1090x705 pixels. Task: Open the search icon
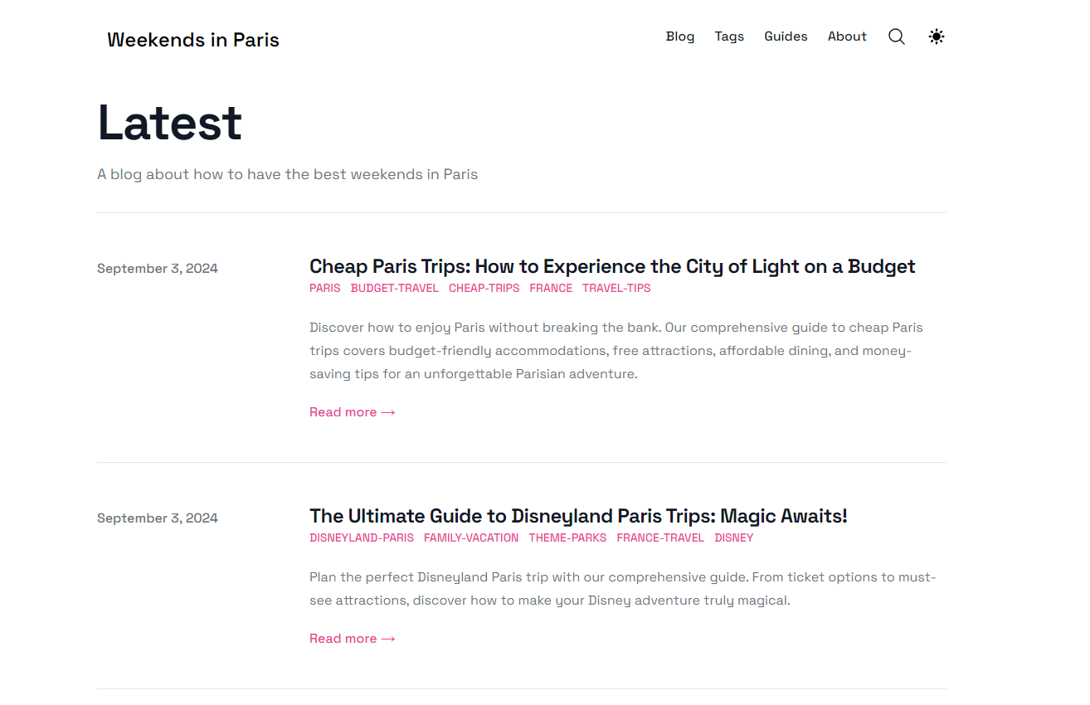896,36
